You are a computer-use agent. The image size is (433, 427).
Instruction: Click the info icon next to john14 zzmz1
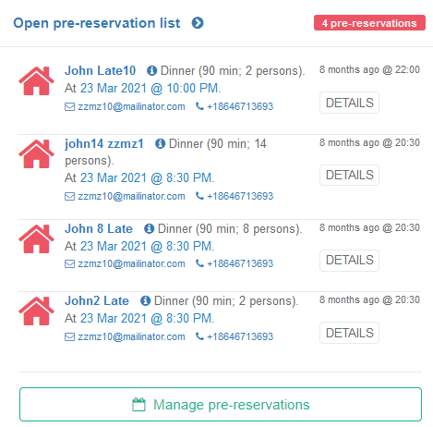point(160,143)
